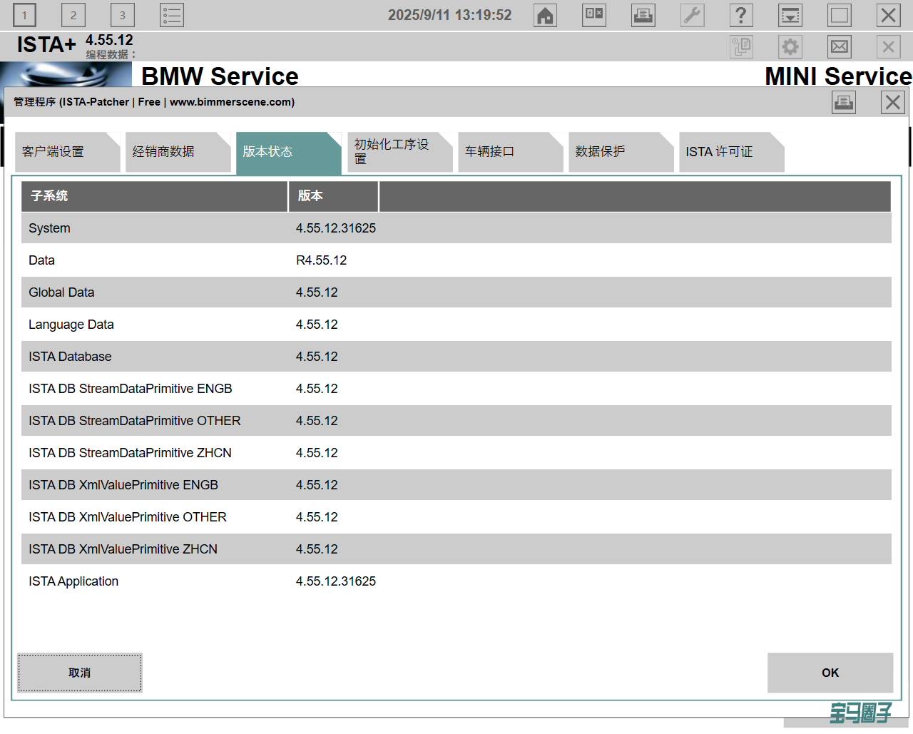Image resolution: width=913 pixels, height=734 pixels.
Task: Close the 管理程序 dialog
Action: pos(892,103)
